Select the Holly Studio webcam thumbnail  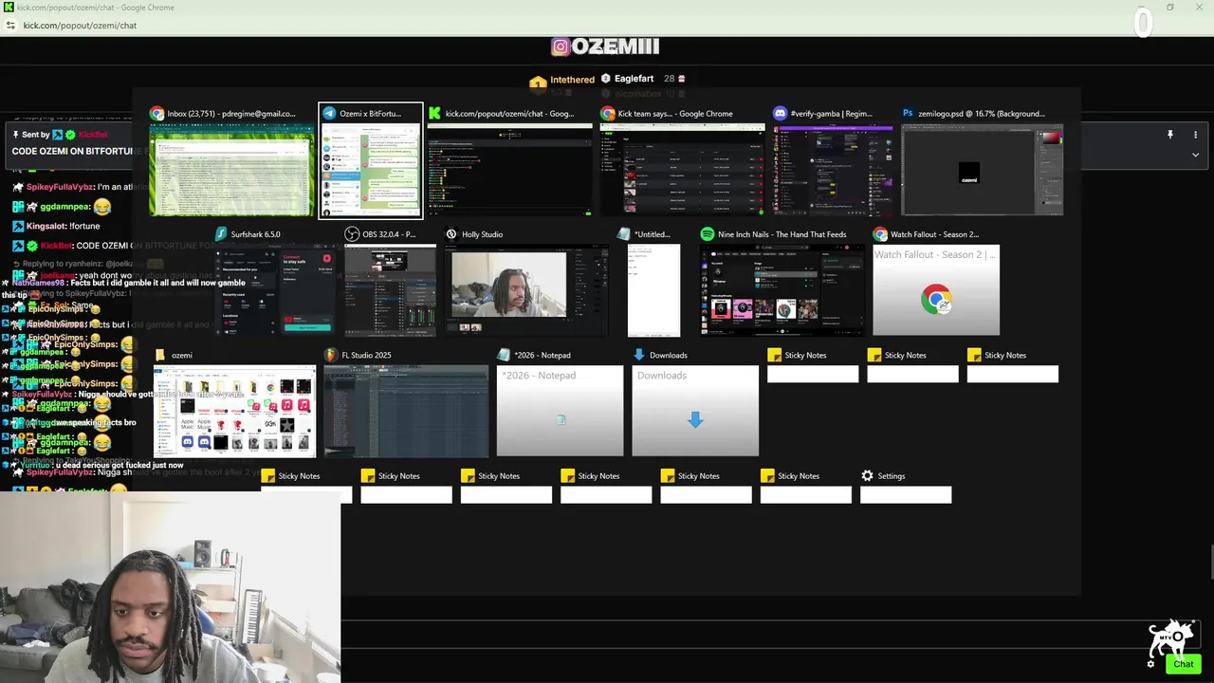(x=526, y=290)
